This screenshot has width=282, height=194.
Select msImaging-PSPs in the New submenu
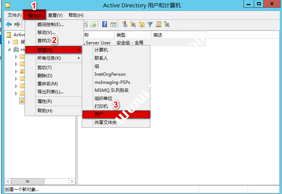(x=116, y=82)
